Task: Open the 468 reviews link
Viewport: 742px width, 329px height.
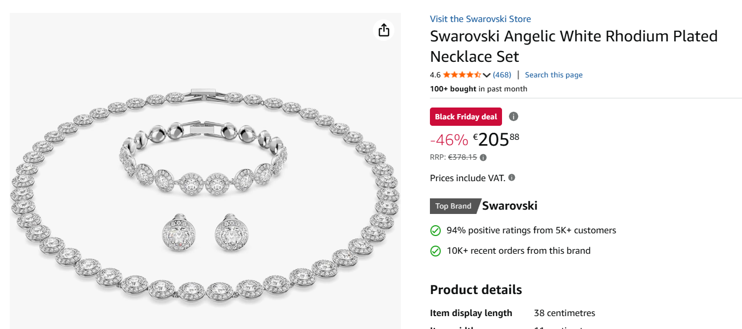Action: tap(502, 75)
